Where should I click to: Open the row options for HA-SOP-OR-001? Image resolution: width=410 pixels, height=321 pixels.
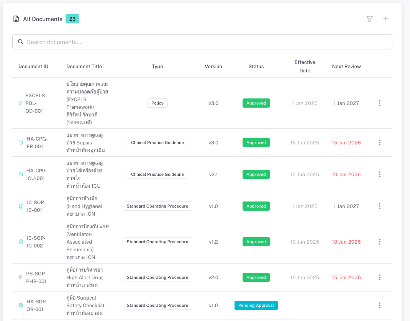pos(379,305)
